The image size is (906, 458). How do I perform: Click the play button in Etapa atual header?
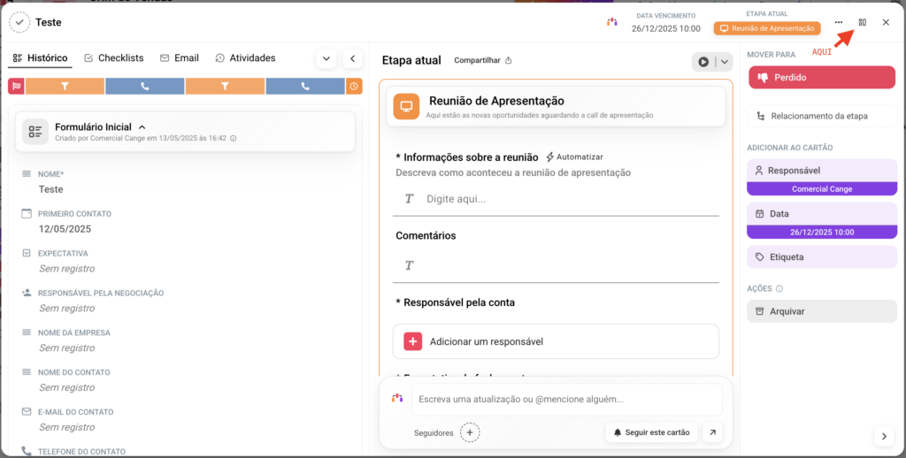[x=703, y=62]
